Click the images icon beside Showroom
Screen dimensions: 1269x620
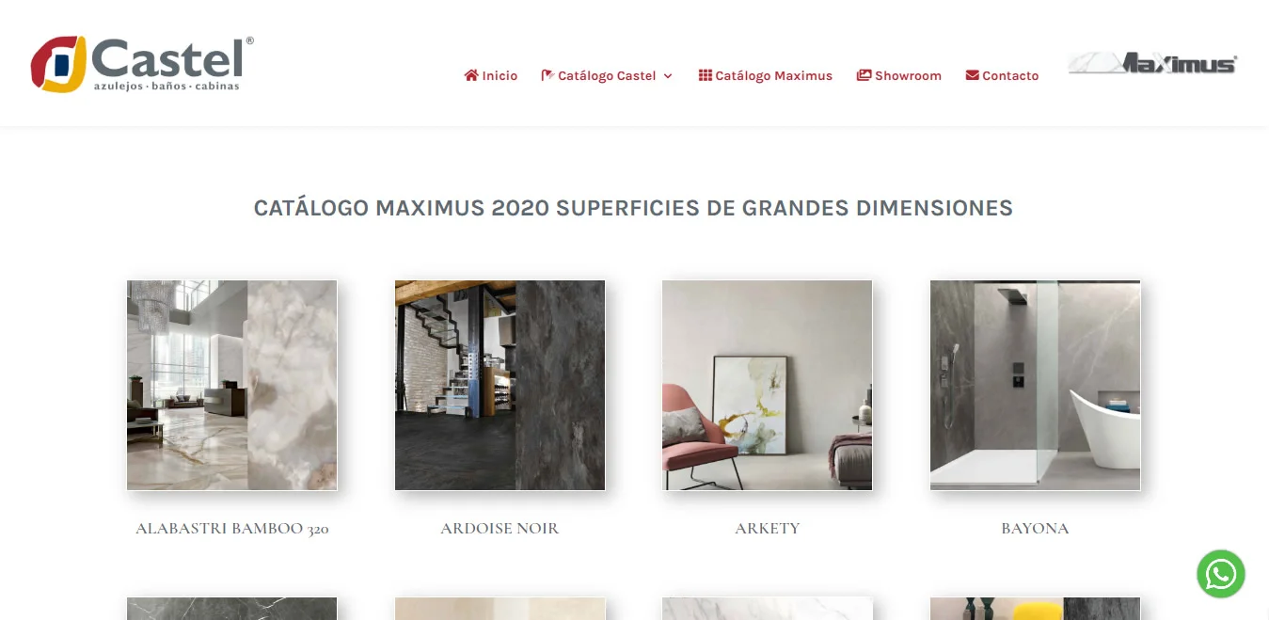tap(864, 75)
